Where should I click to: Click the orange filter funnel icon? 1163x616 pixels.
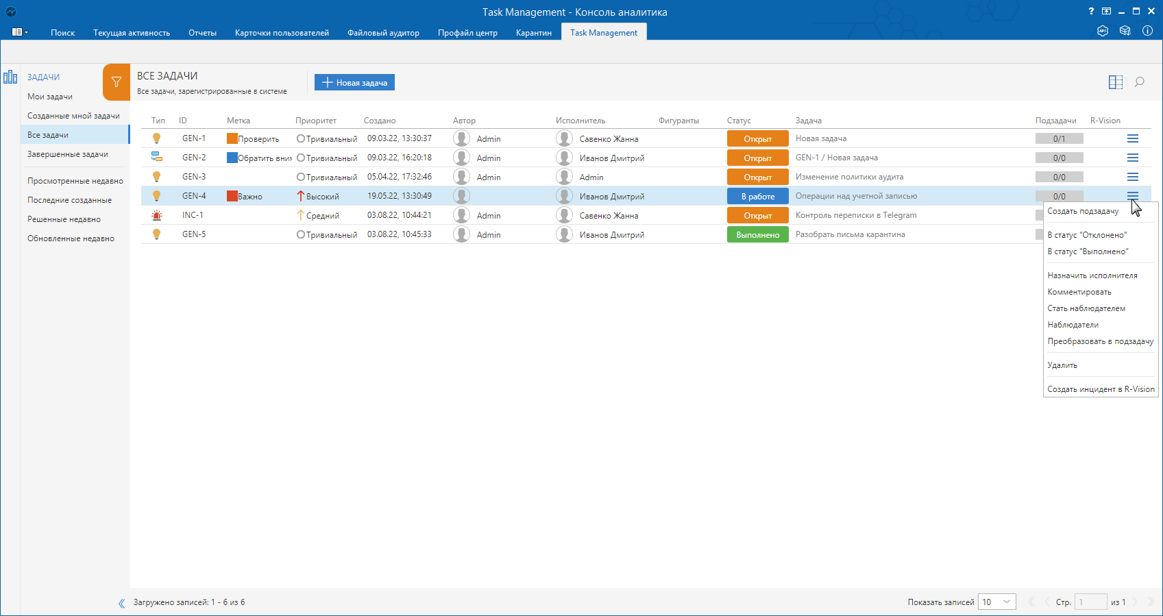pos(117,82)
